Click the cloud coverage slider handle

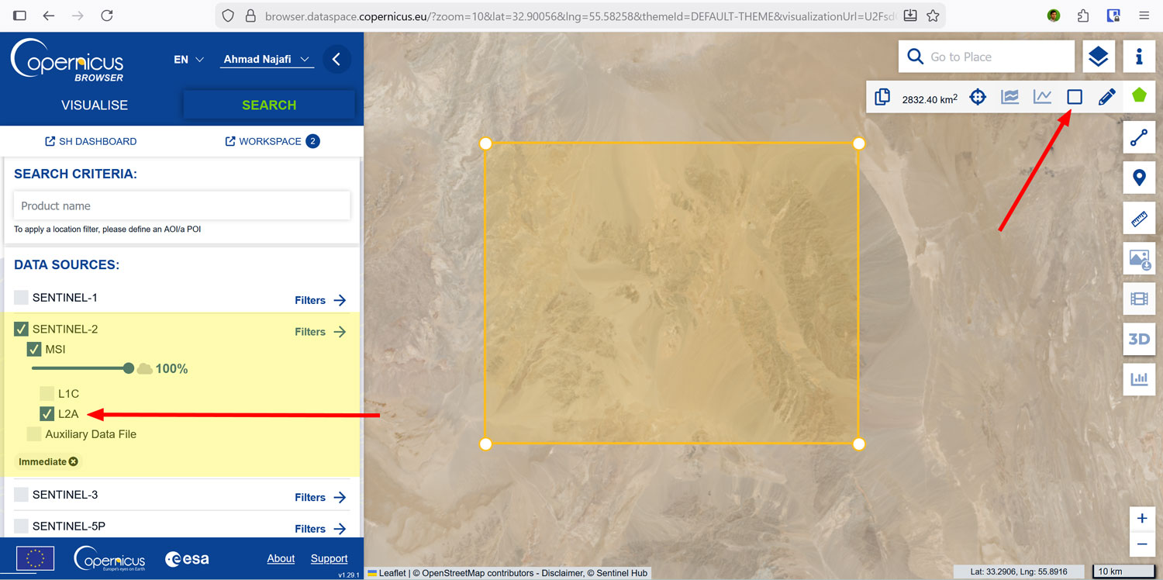tap(129, 368)
